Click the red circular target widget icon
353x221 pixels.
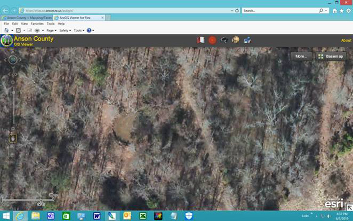click(x=212, y=41)
